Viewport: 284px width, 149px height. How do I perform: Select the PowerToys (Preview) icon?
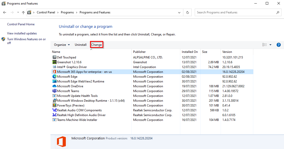pos(54,105)
